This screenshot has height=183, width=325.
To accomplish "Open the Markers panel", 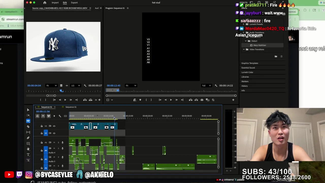I will click(x=245, y=81).
